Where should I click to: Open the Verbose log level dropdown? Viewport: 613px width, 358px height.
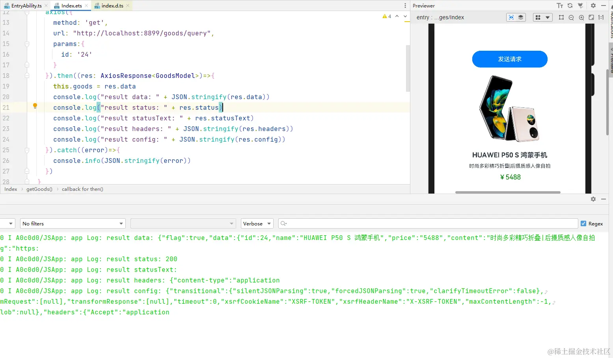[x=257, y=223]
